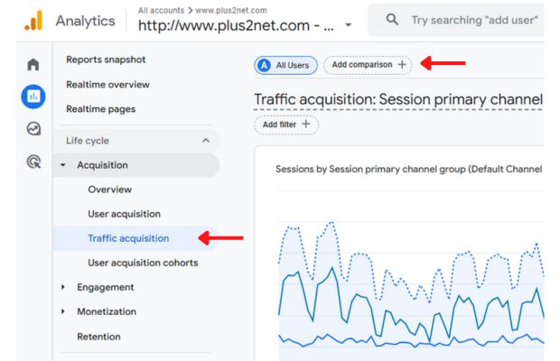Click the search input field
This screenshot has height=361, width=560.
[474, 20]
